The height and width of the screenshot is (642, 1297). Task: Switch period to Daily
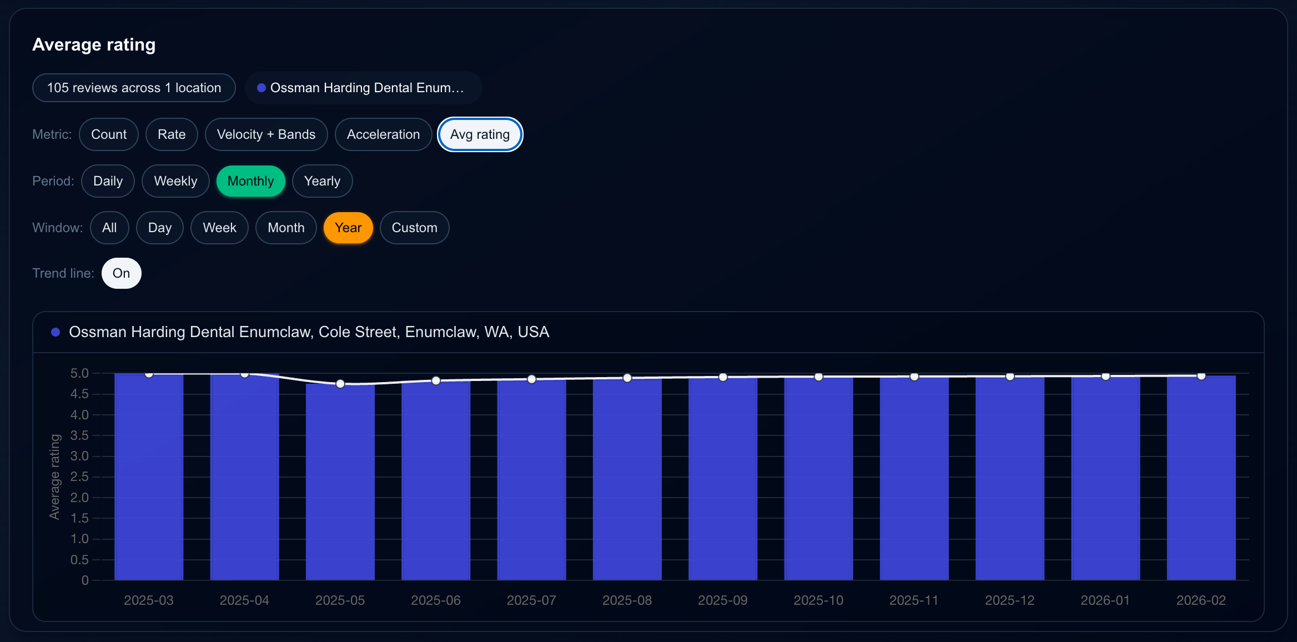click(108, 181)
